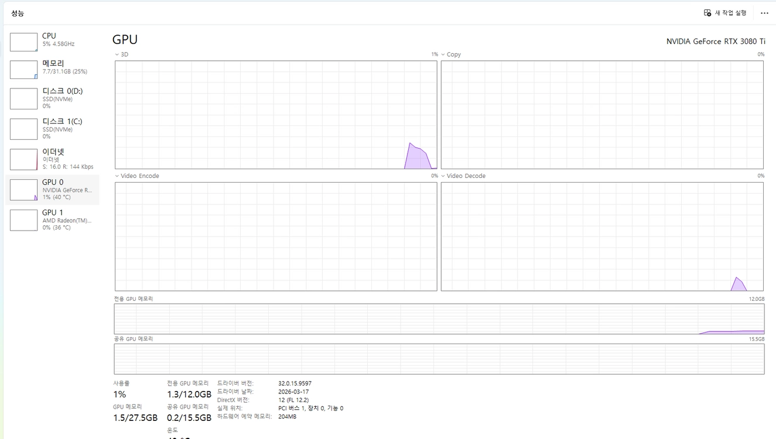Click inside the Copy usage graph
This screenshot has width=776, height=439.
602,115
